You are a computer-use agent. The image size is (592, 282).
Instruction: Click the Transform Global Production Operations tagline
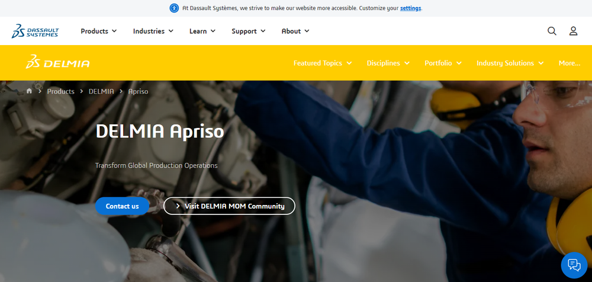tap(156, 165)
